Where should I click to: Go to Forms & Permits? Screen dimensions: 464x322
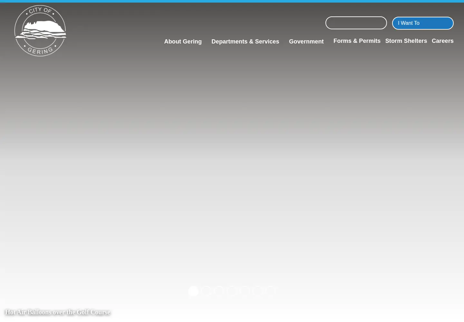tap(357, 41)
